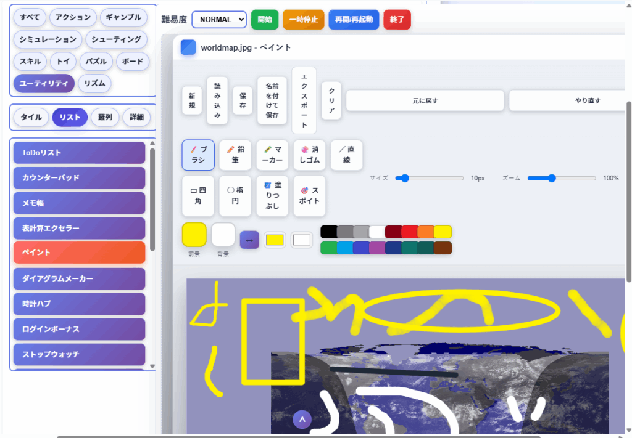The image size is (632, 438).
Task: Open ダイアグラムメーカー from the app list
Action: coord(79,279)
